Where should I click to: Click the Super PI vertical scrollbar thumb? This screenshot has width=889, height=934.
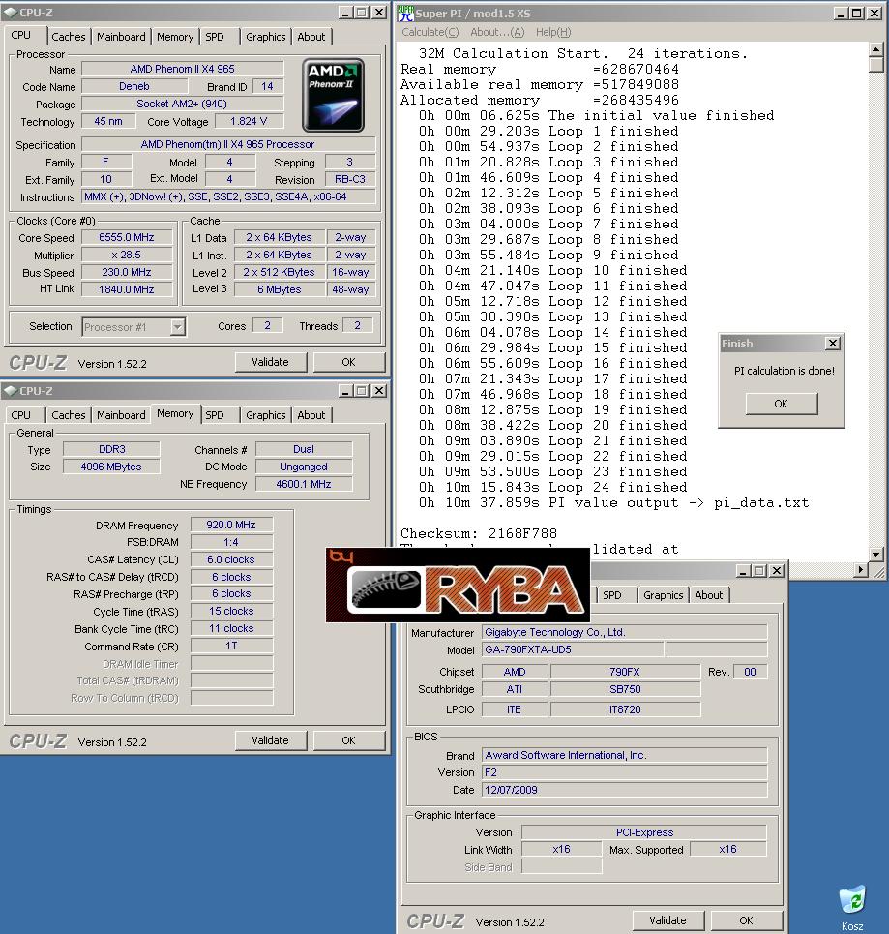tap(875, 64)
